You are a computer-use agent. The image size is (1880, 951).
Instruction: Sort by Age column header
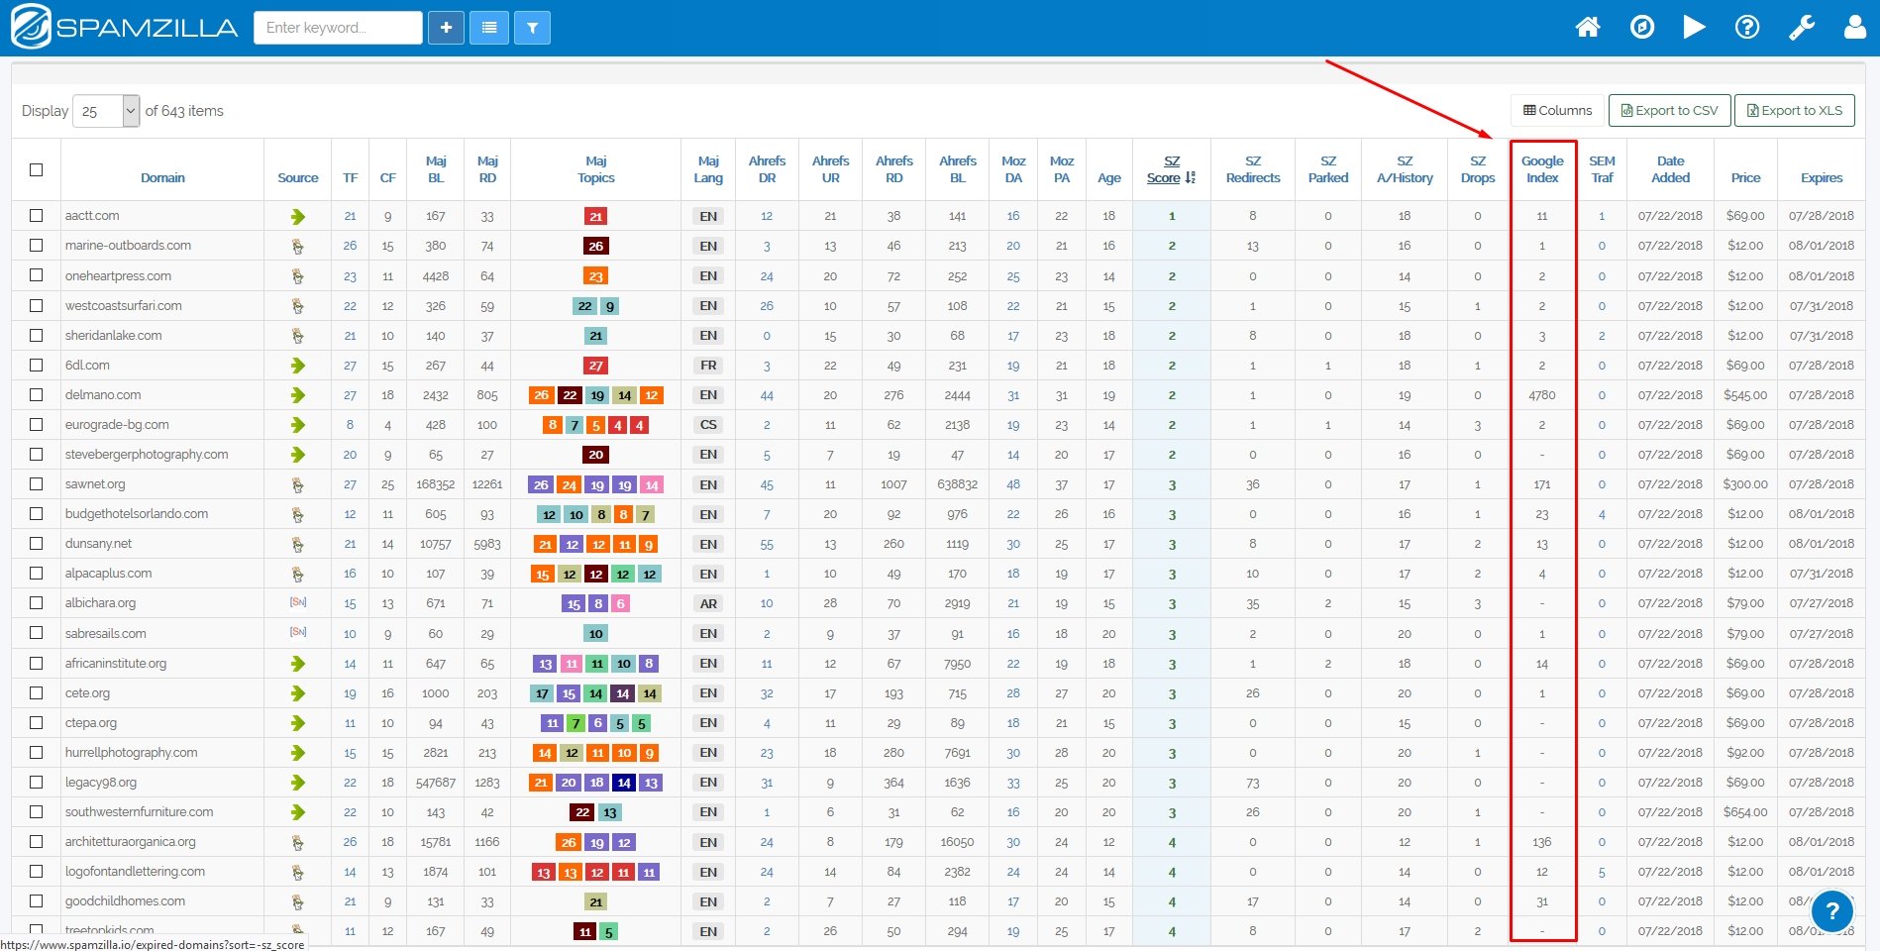tap(1108, 178)
